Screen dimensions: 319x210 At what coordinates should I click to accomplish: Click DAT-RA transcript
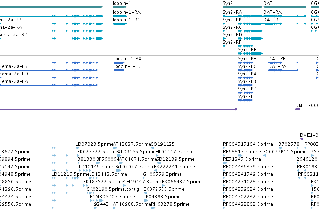click(285, 16)
